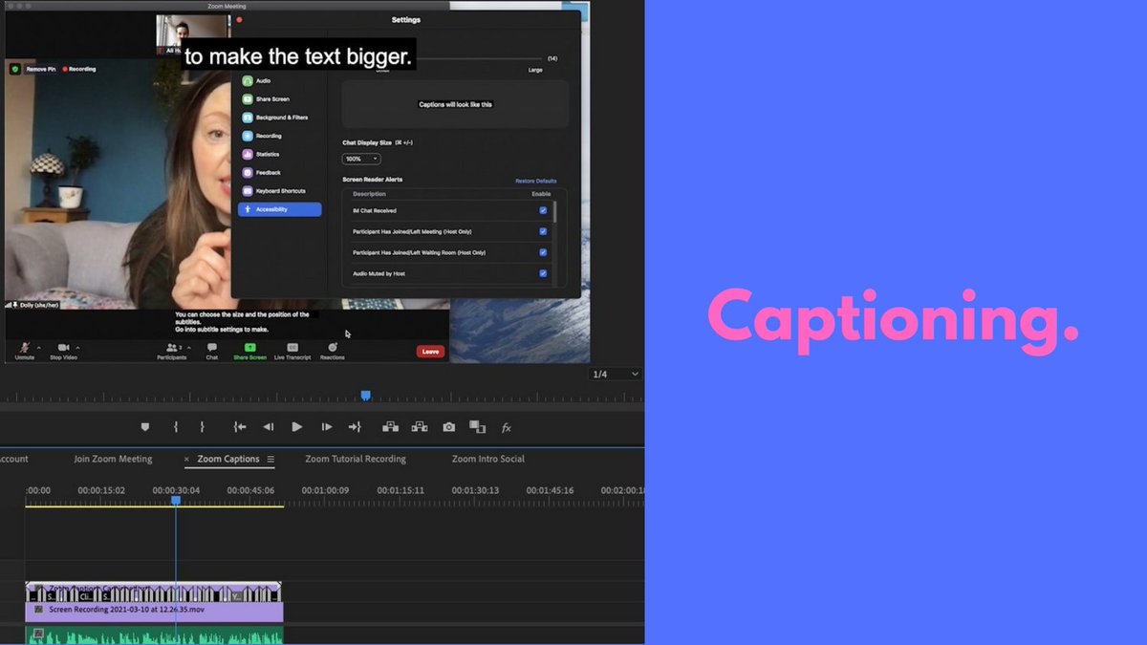
Task: Expand the arrow beside Participants
Action: (x=189, y=348)
